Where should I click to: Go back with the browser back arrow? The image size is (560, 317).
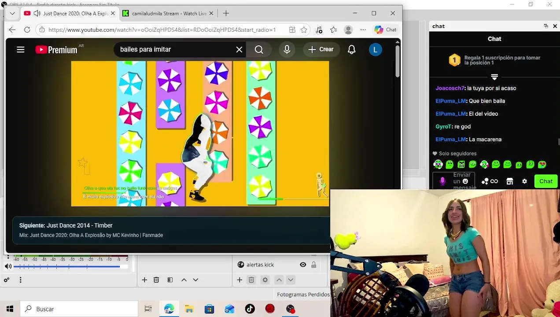[12, 29]
